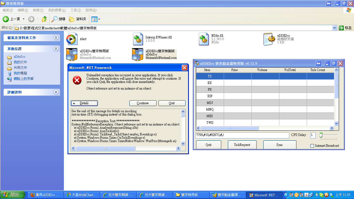Select the xDDESvr寶來特用版 application icon
The height and width of the screenshot is (199, 354).
coord(72,54)
